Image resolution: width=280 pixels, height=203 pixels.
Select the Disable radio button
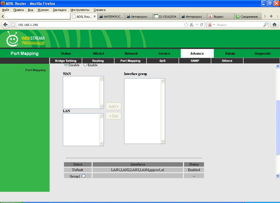(x=66, y=65)
